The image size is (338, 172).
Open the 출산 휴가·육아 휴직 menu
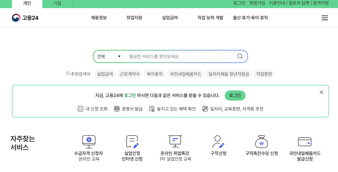(x=250, y=18)
